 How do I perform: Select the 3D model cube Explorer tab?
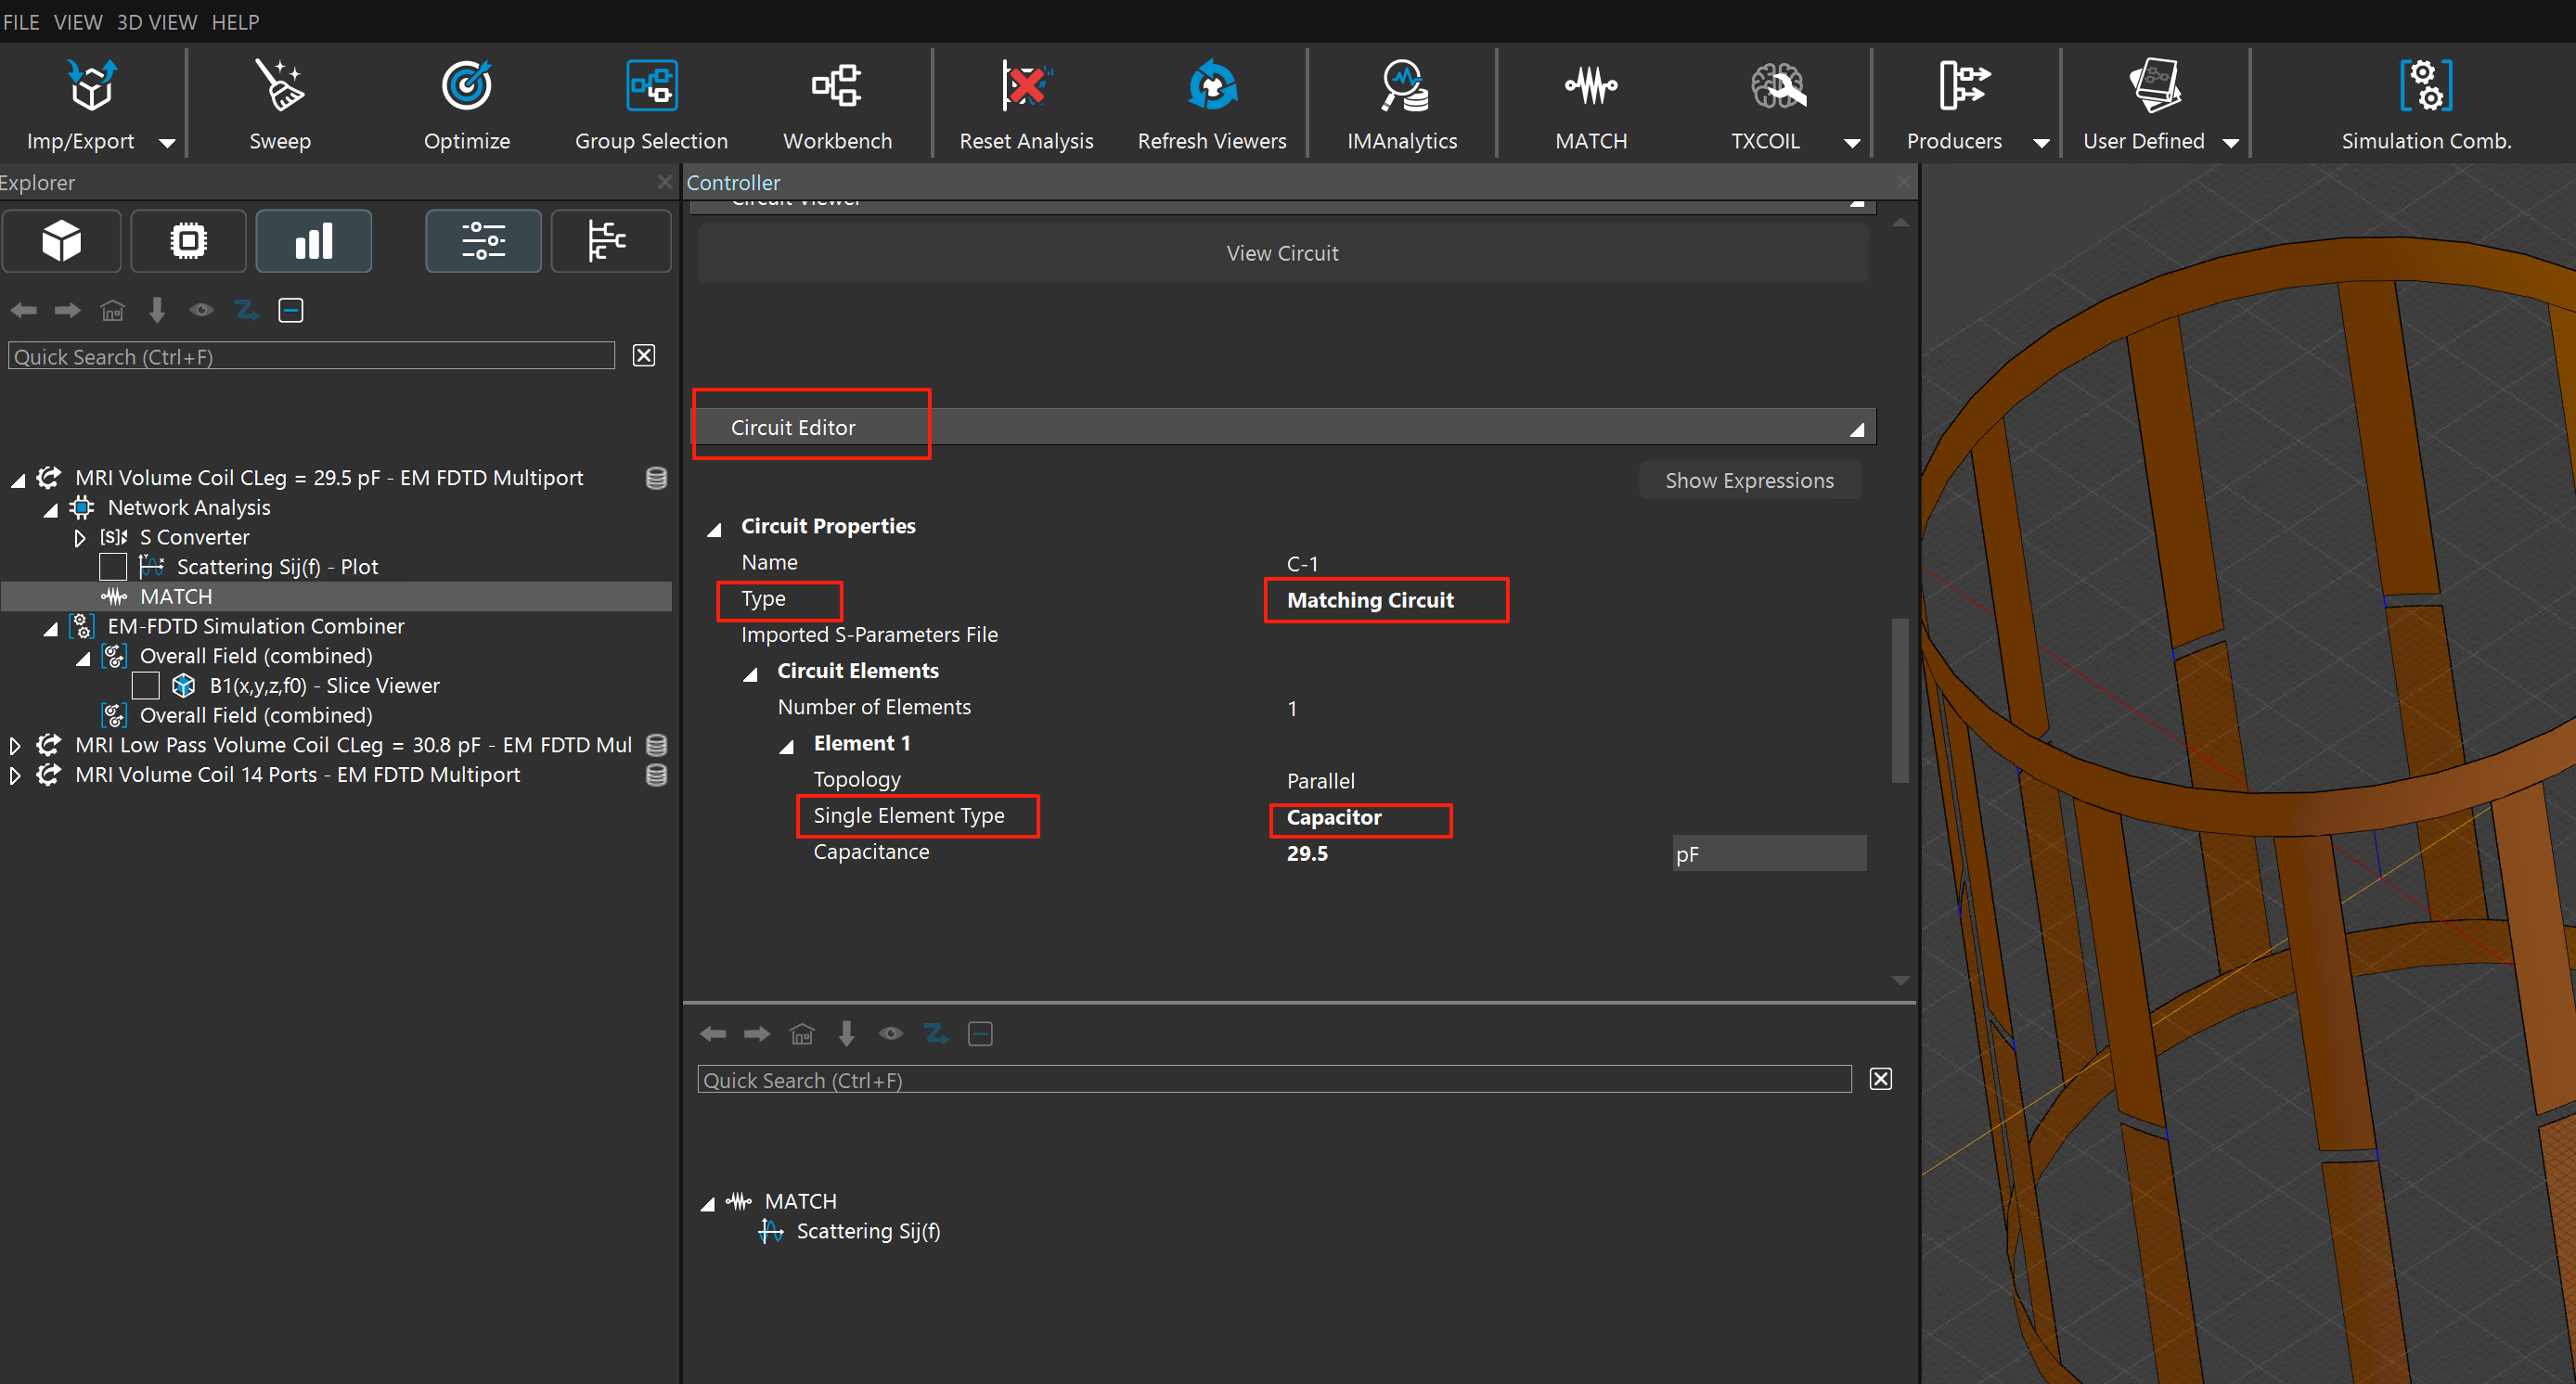tap(62, 241)
